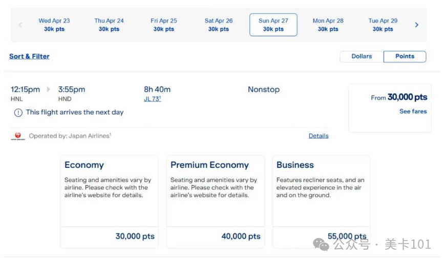Click the Nonstop label
The image size is (445, 262).
(264, 90)
